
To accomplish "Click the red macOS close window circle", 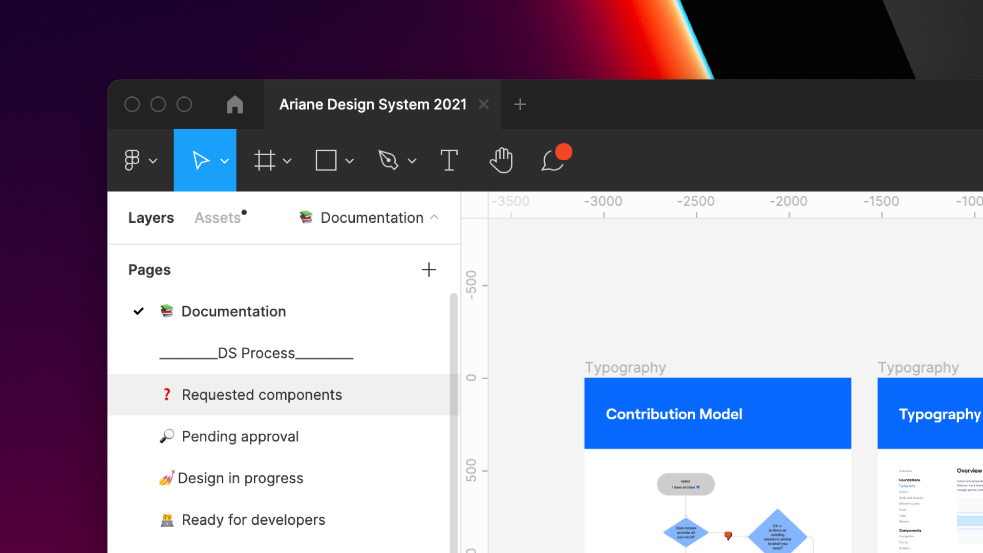I will click(x=132, y=104).
